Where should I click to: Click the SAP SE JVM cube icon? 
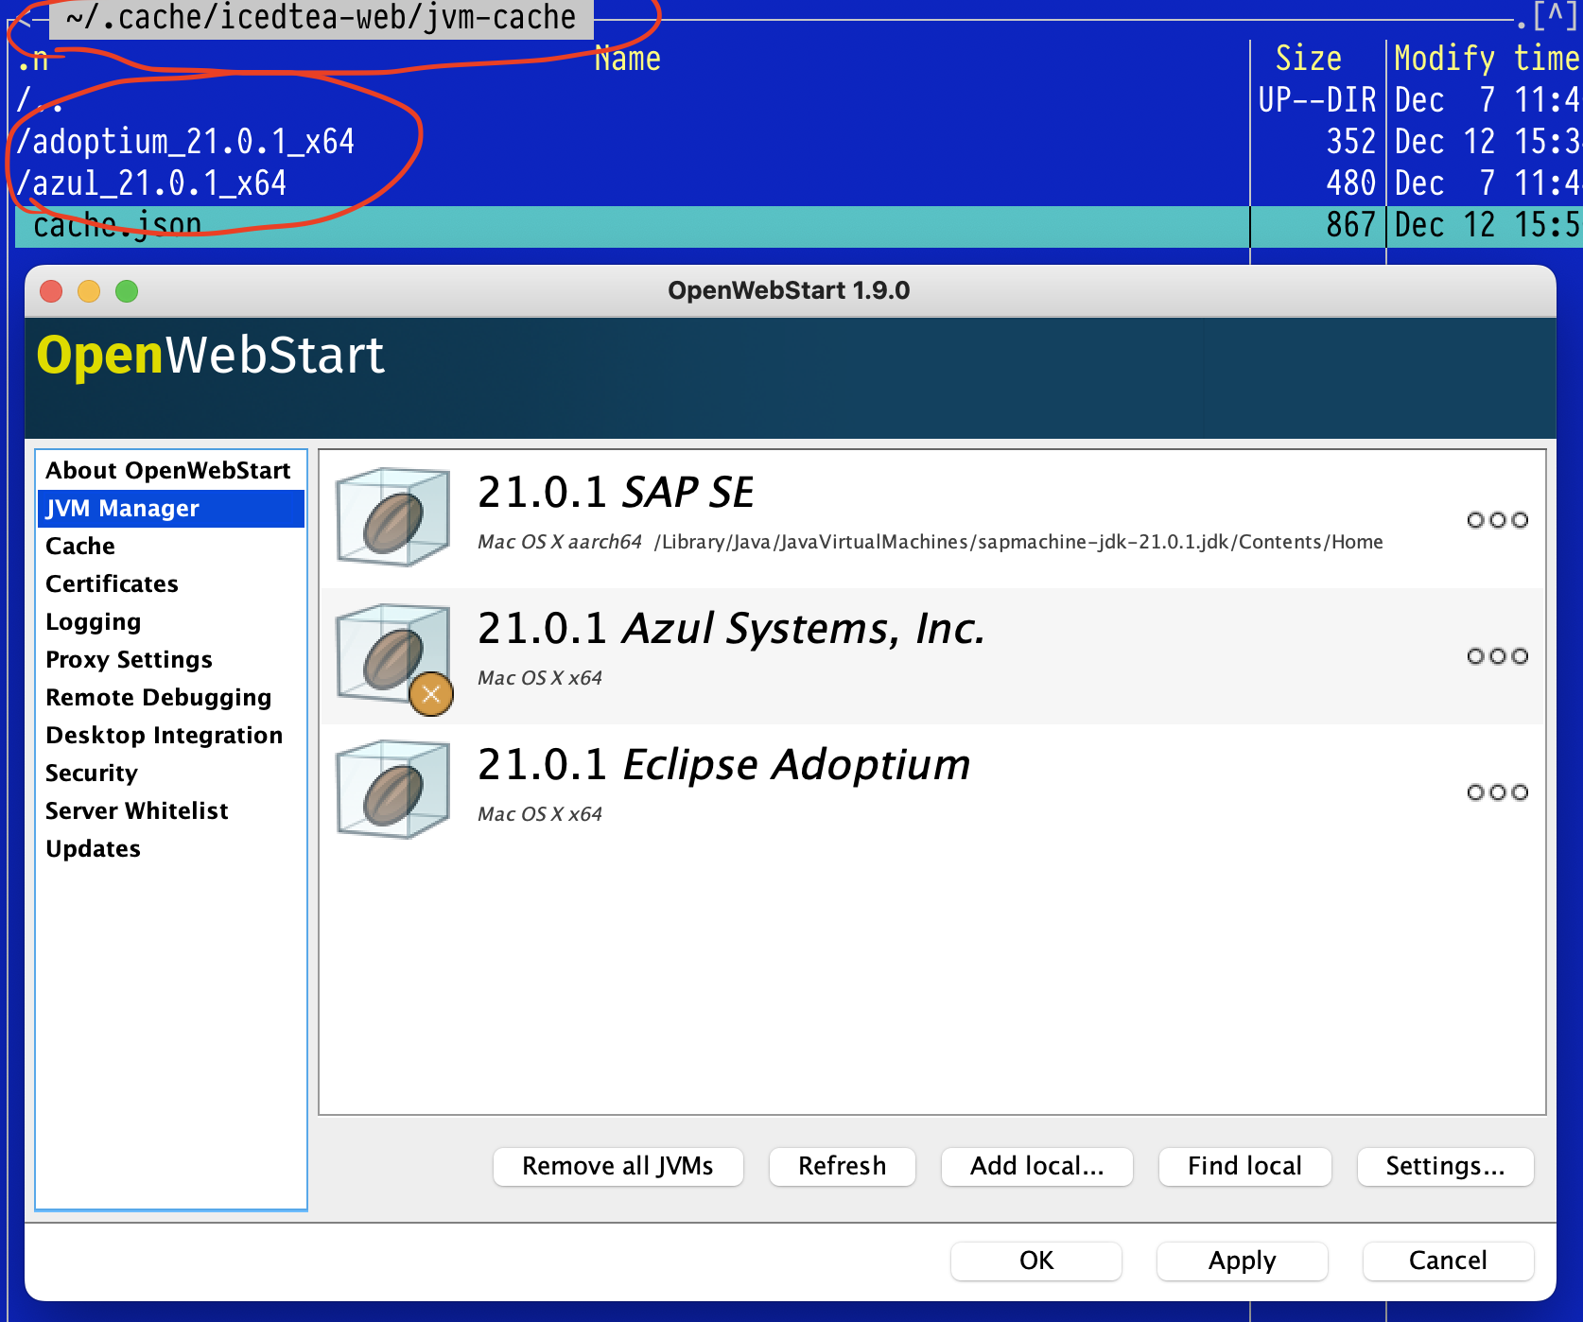point(393,516)
